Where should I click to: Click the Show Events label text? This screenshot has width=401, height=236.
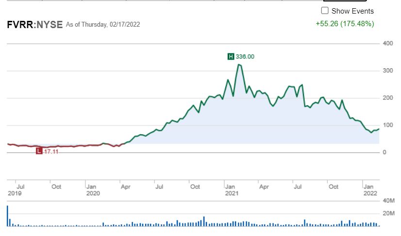[x=352, y=11]
